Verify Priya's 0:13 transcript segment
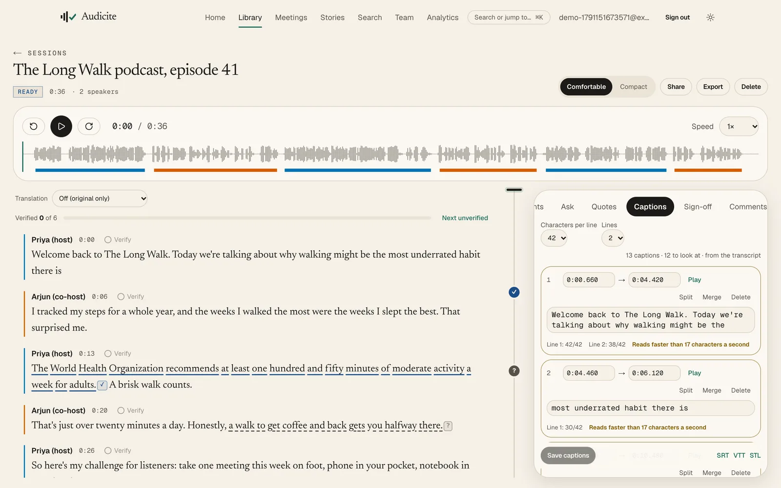The height and width of the screenshot is (488, 781). (x=118, y=353)
